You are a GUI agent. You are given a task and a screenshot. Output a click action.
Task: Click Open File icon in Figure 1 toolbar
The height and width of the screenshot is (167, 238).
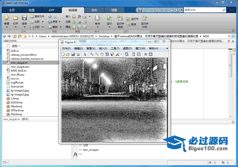coord(68,54)
